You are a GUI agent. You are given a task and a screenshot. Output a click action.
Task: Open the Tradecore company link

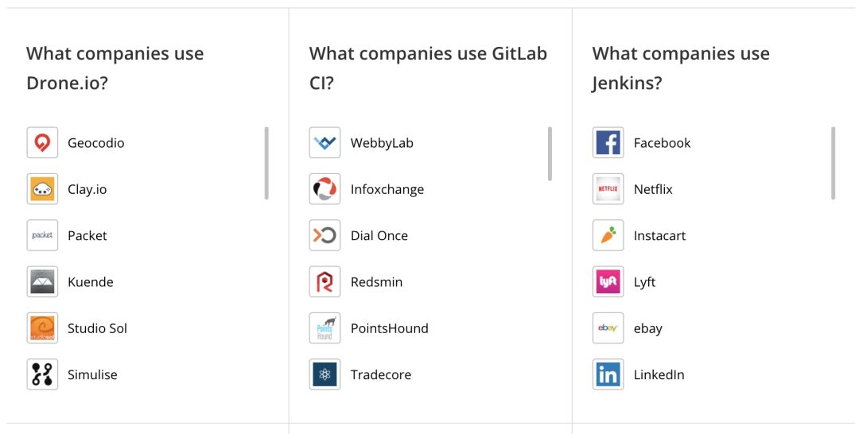point(380,374)
